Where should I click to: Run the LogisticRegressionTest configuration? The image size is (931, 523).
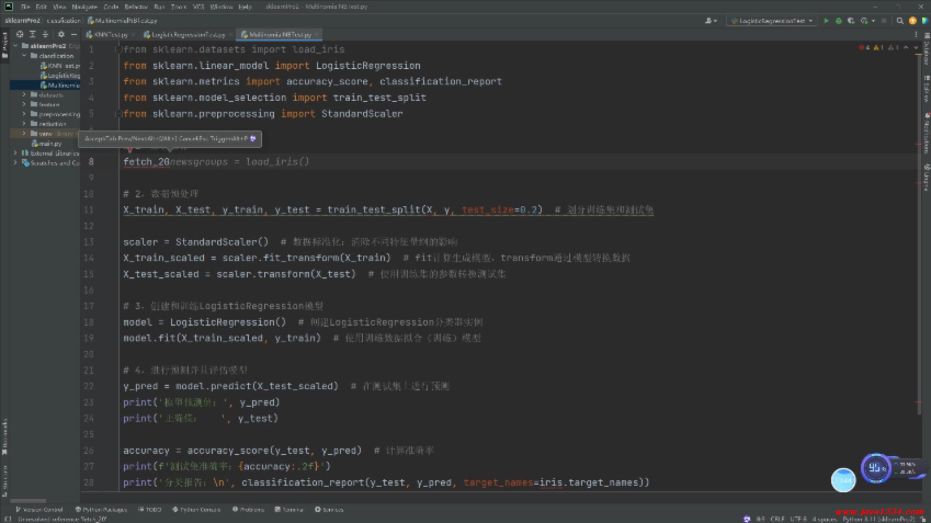click(826, 21)
